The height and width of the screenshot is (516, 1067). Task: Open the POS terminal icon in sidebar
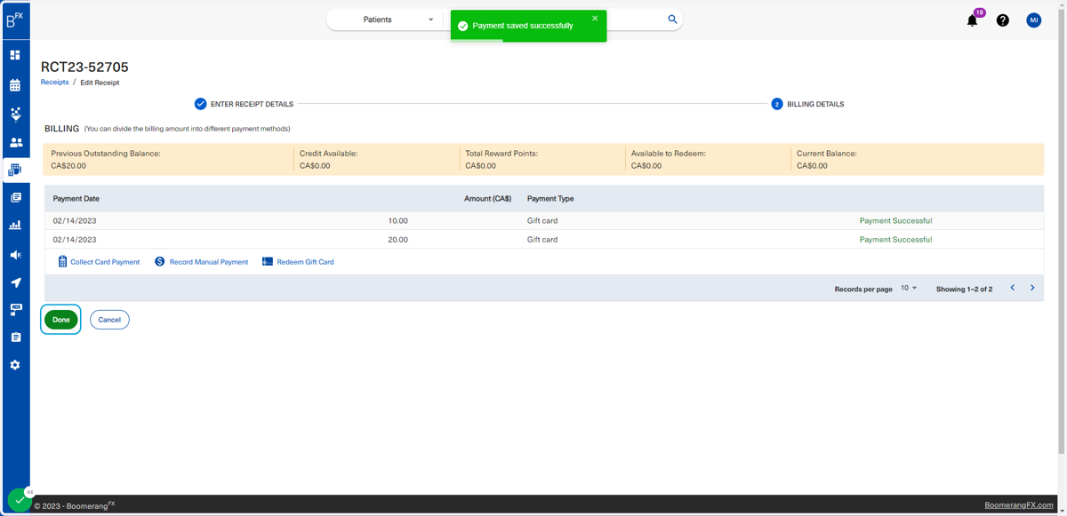pos(15,310)
